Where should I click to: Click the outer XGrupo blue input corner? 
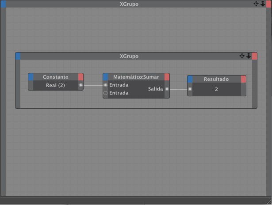[x=3, y=4]
